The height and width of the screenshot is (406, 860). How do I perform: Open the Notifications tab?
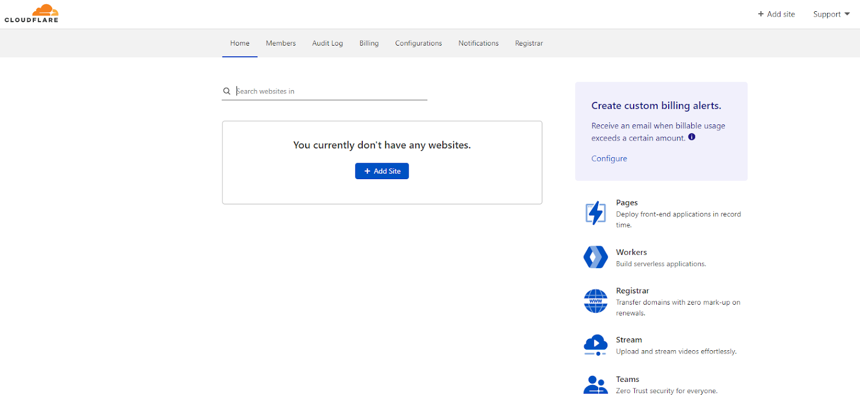(x=478, y=43)
